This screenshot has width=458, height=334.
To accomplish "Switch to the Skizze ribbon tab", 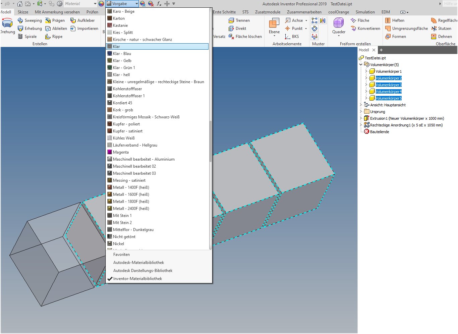I will pyautogui.click(x=23, y=12).
